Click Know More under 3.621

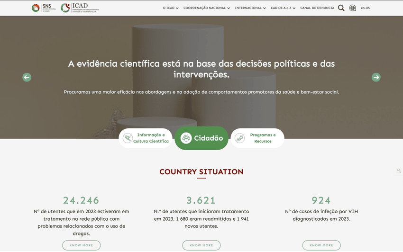tap(201, 245)
